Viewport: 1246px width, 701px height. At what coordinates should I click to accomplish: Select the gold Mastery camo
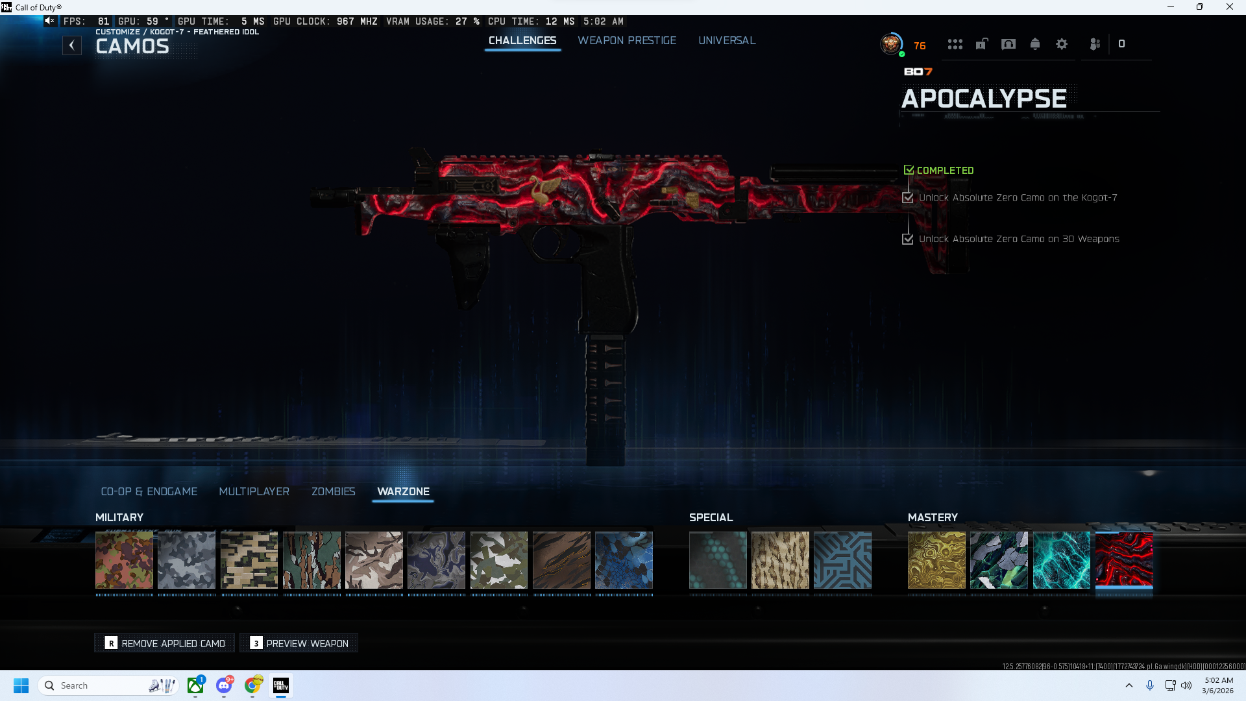click(x=937, y=560)
